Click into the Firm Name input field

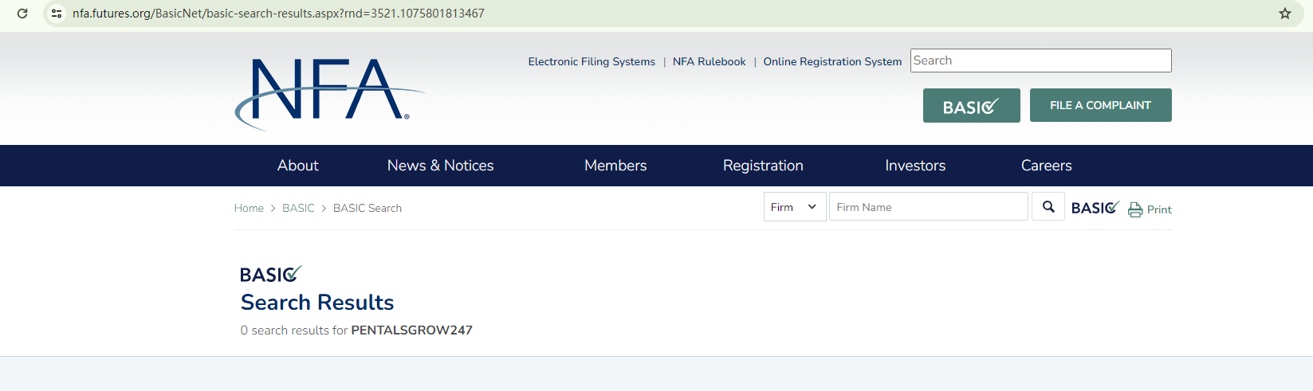pos(928,207)
